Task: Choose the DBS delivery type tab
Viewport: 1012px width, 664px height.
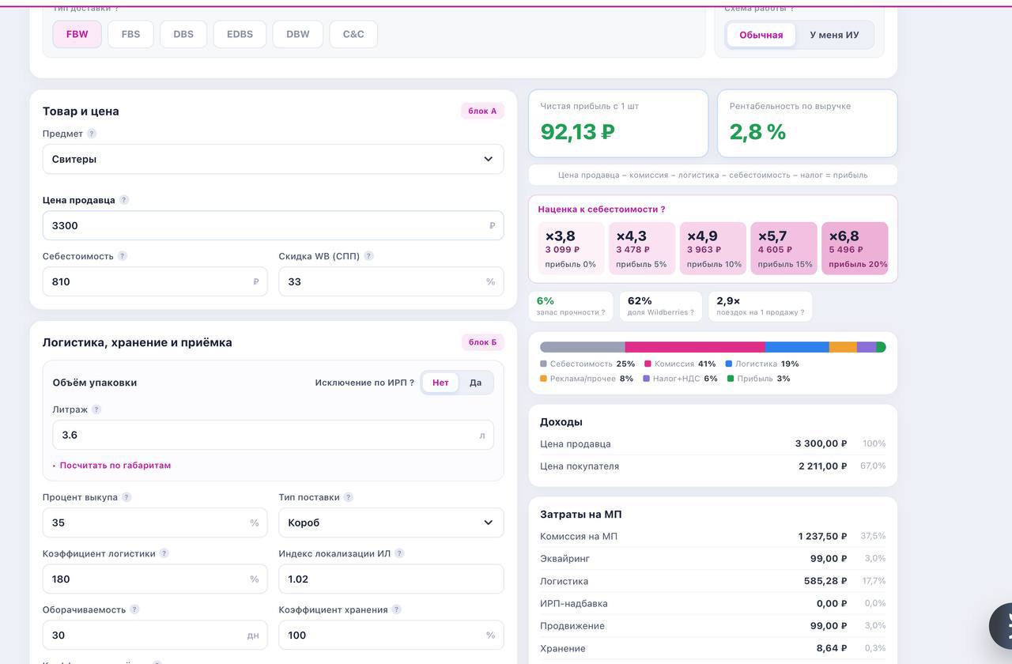Action: click(x=183, y=34)
